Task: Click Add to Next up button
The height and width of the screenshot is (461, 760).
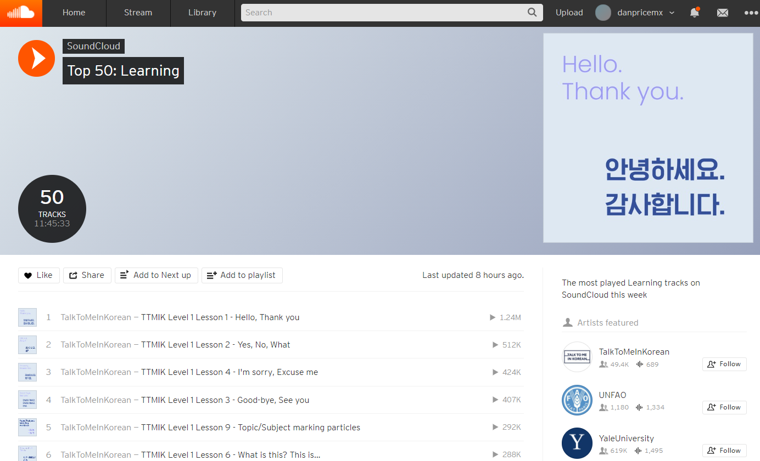Action: pos(156,275)
